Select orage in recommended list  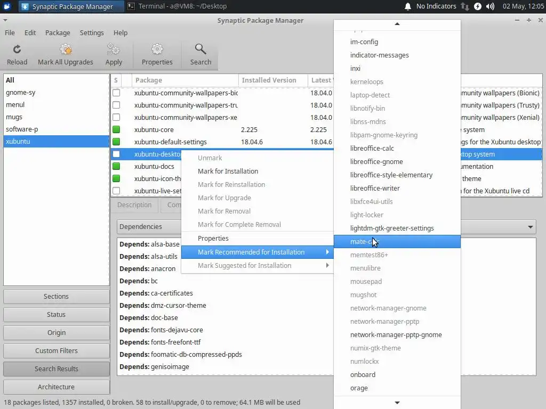397,388
